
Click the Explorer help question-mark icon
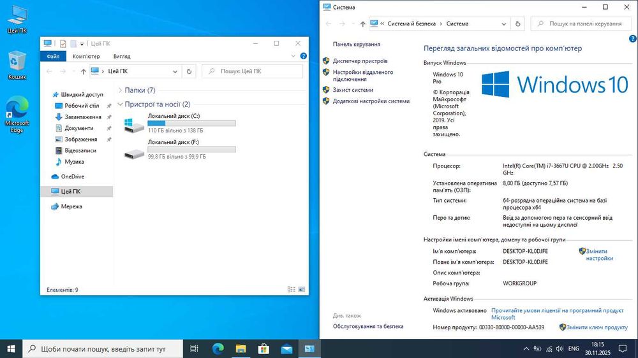[x=303, y=56]
